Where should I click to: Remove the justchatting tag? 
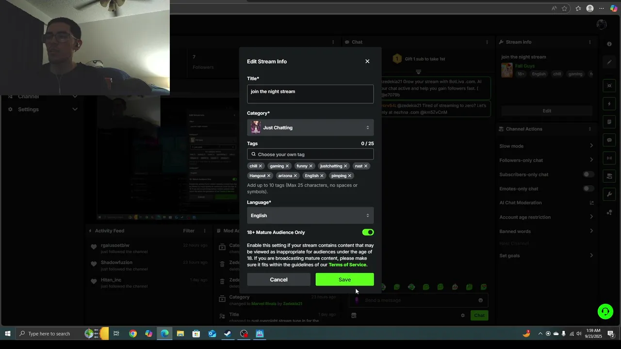(345, 166)
